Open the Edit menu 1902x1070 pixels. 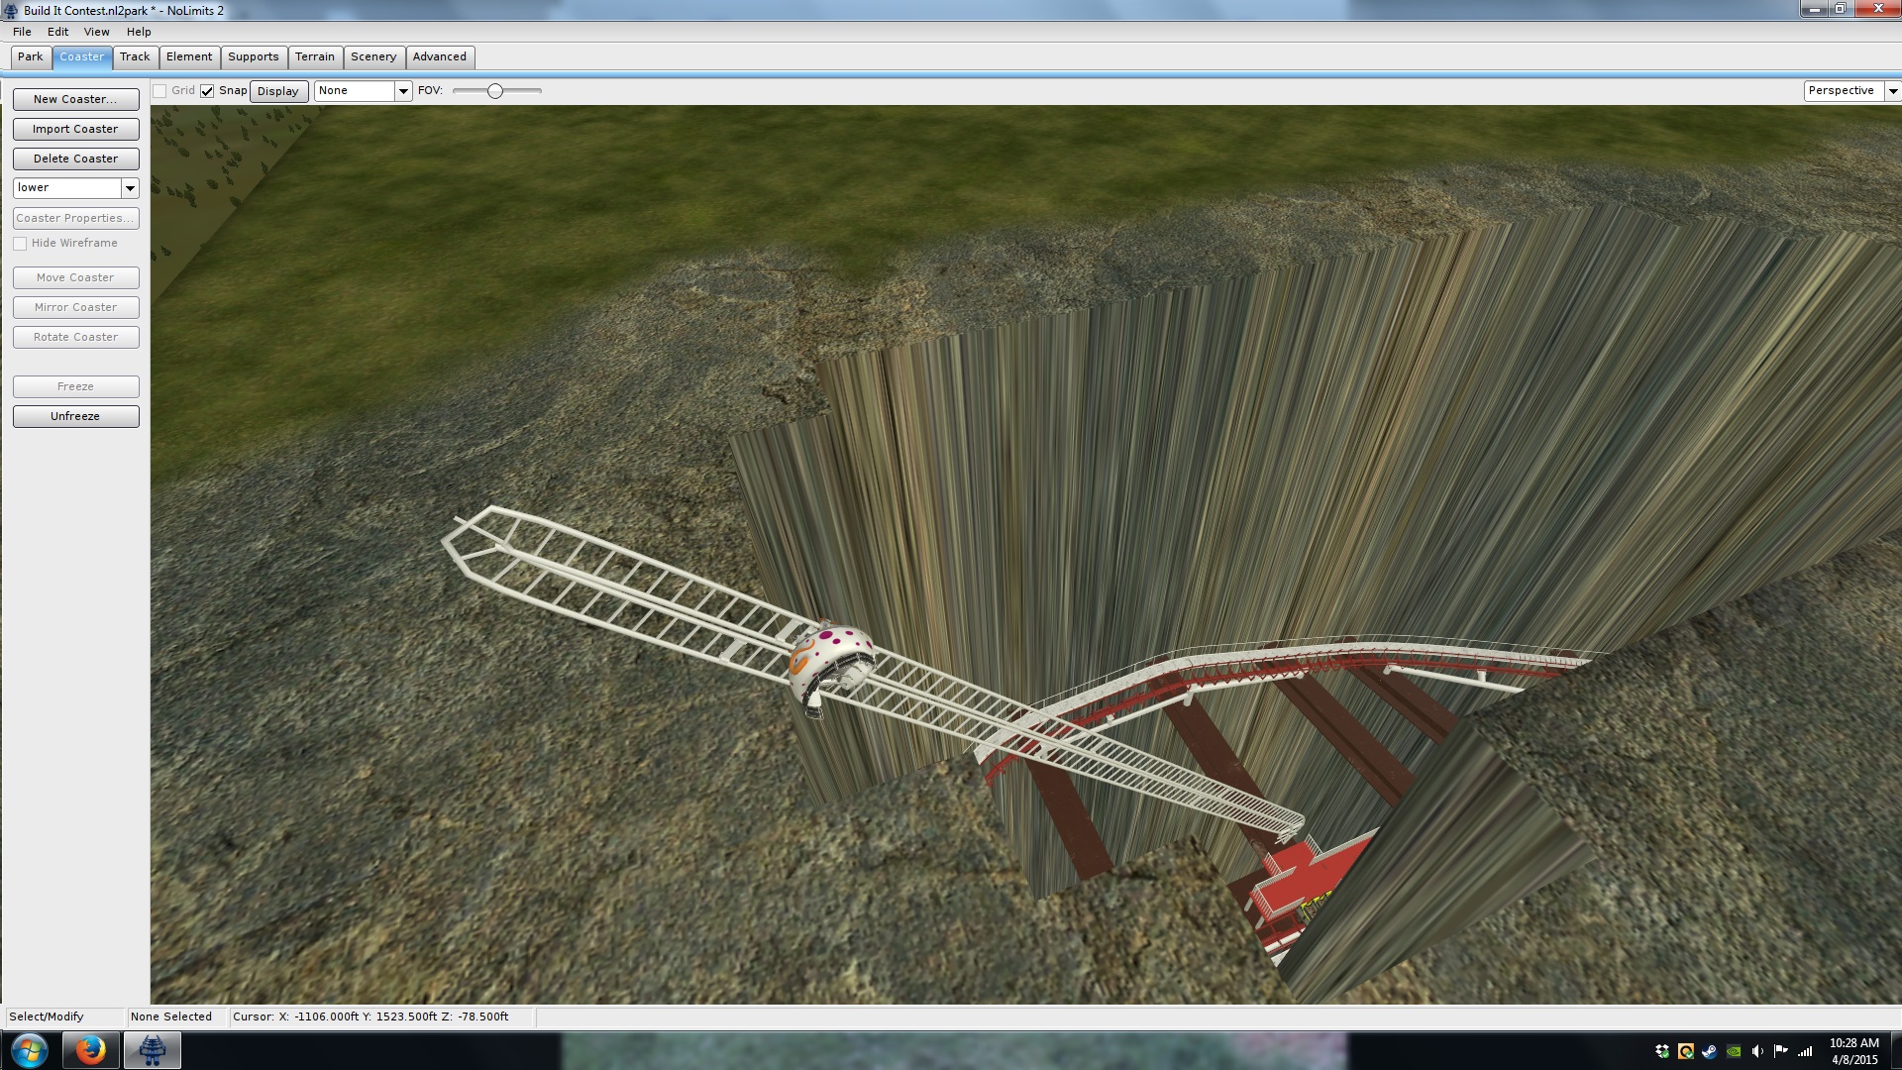point(57,32)
